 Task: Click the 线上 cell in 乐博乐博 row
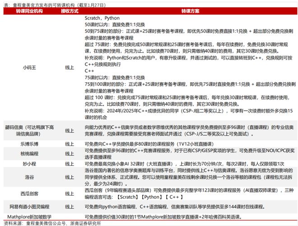(x=70, y=144)
